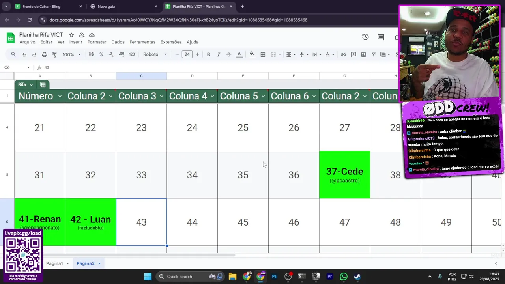View the cloud save status icon
This screenshot has height=284, width=505.
coord(92,35)
